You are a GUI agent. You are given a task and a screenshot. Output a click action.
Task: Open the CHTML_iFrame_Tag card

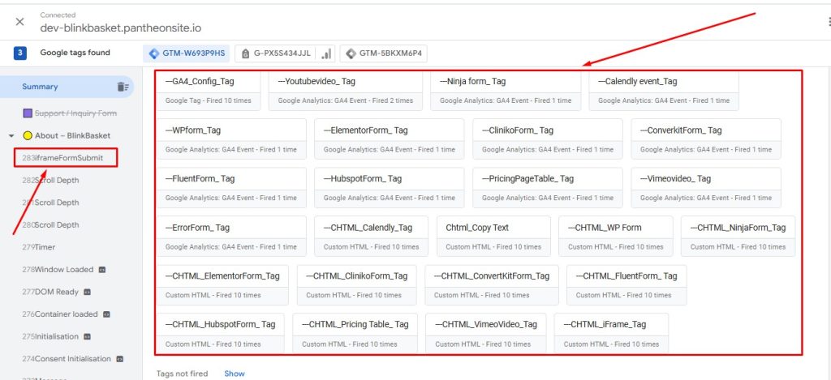[611, 332]
